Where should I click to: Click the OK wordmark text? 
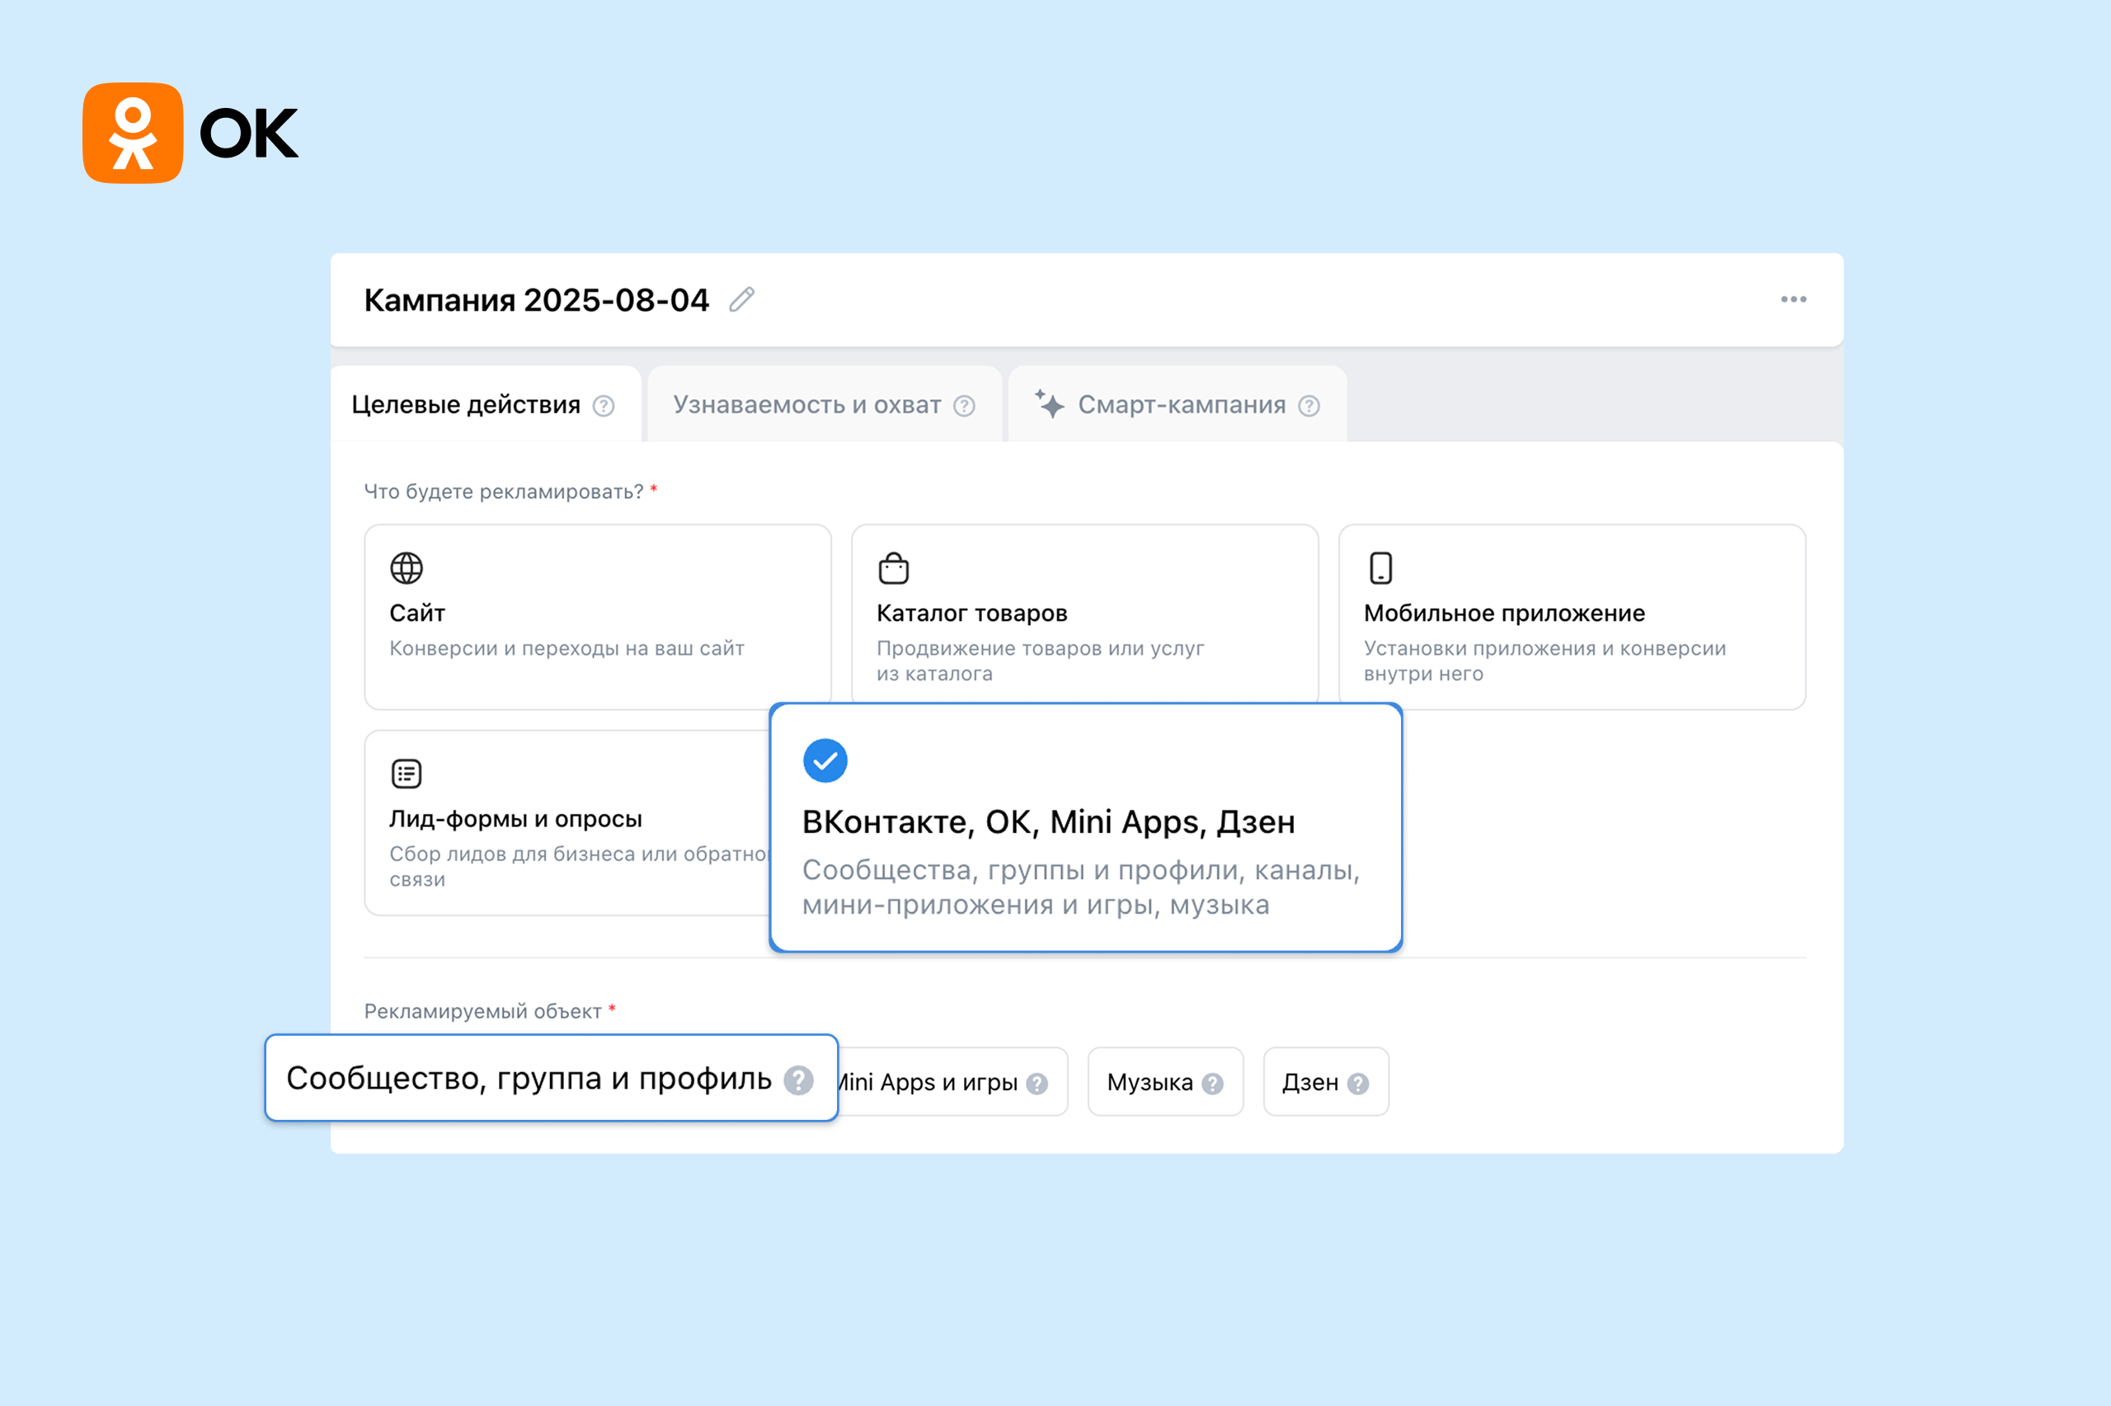248,134
